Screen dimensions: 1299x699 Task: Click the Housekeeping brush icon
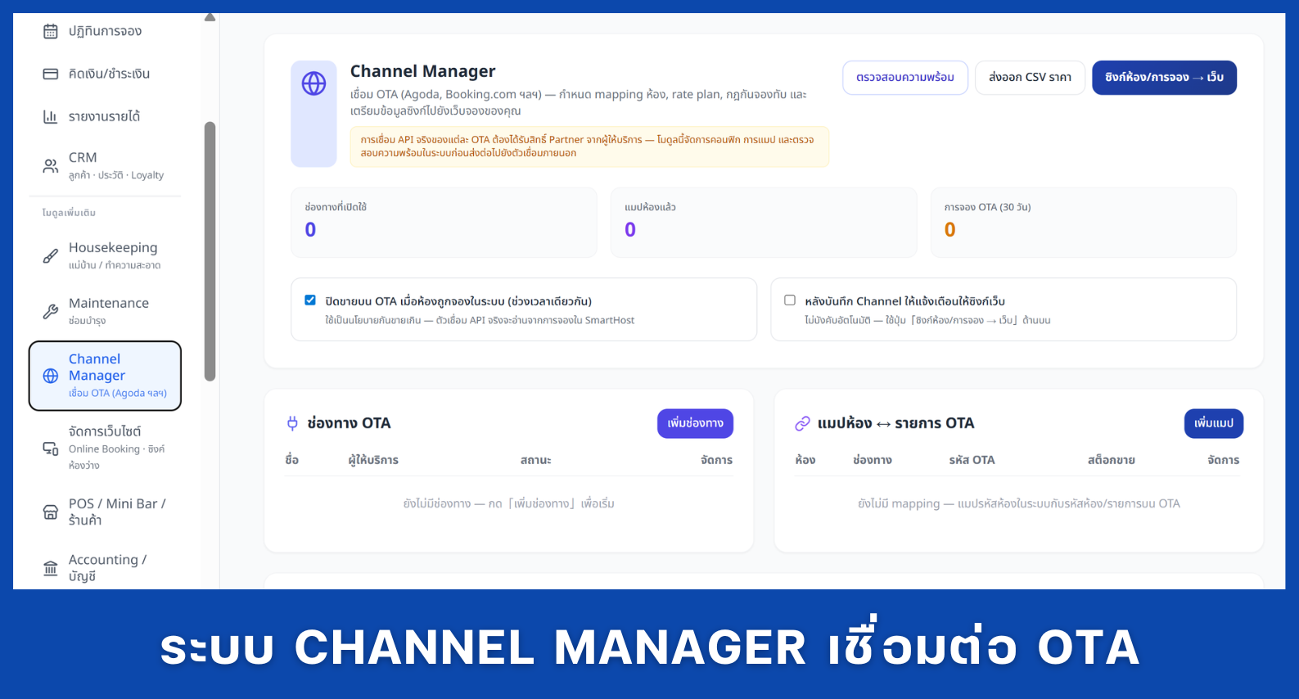tap(51, 256)
